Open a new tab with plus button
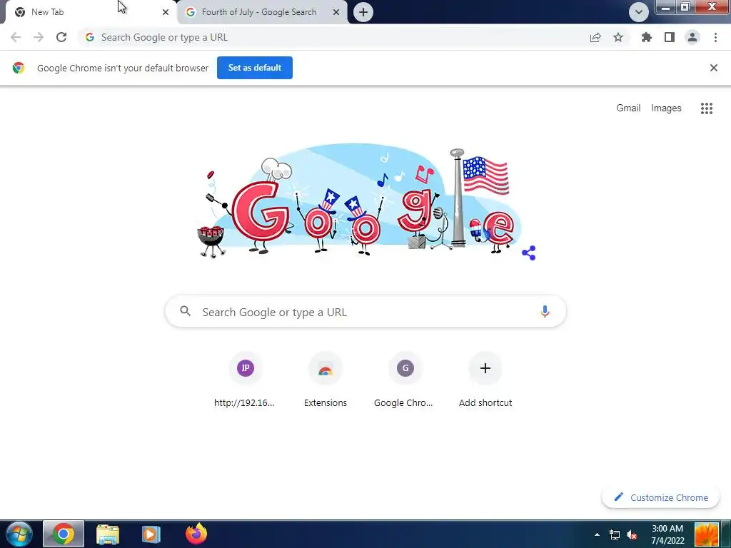This screenshot has height=548, width=731. 363,12
